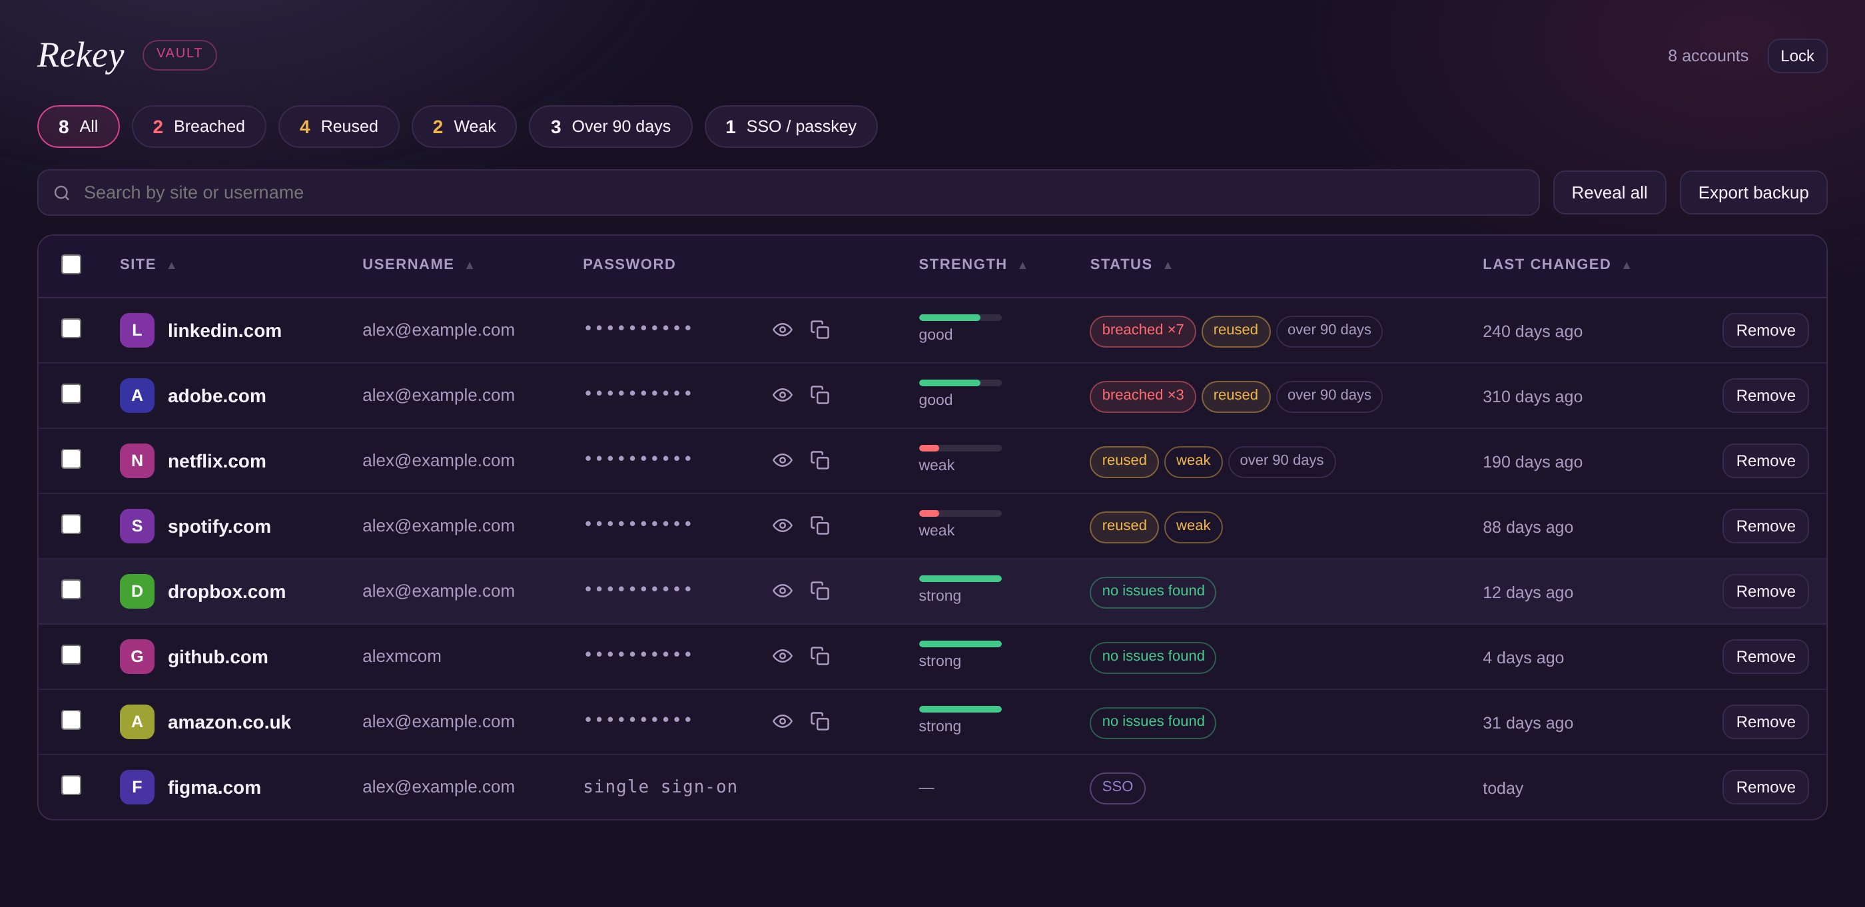The width and height of the screenshot is (1865, 907).
Task: Show the spotify.com password with eye icon
Action: click(x=782, y=525)
